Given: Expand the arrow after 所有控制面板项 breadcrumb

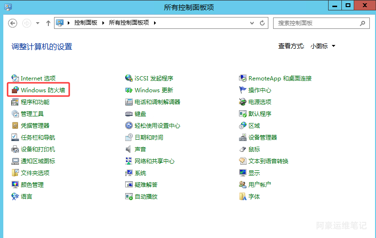Looking at the screenshot, I should (x=155, y=23).
